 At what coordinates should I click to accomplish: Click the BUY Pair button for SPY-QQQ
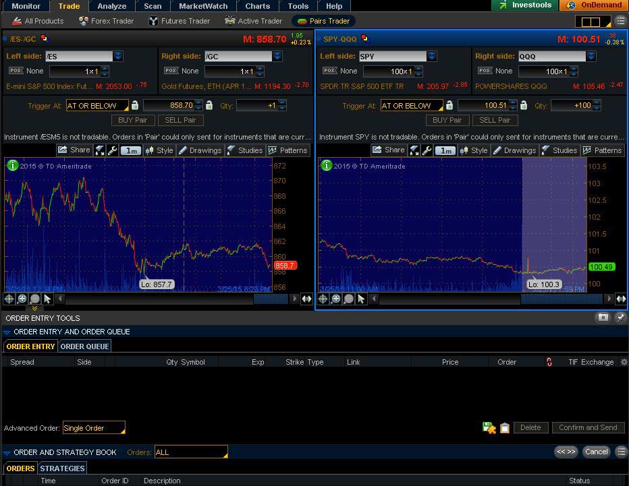pyautogui.click(x=447, y=120)
